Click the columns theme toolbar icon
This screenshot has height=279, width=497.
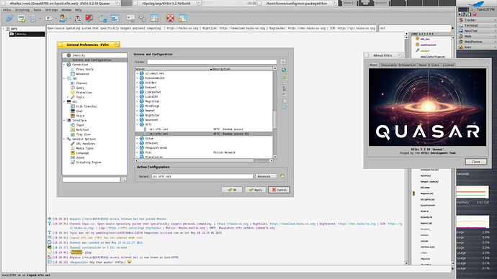pos(154,19)
